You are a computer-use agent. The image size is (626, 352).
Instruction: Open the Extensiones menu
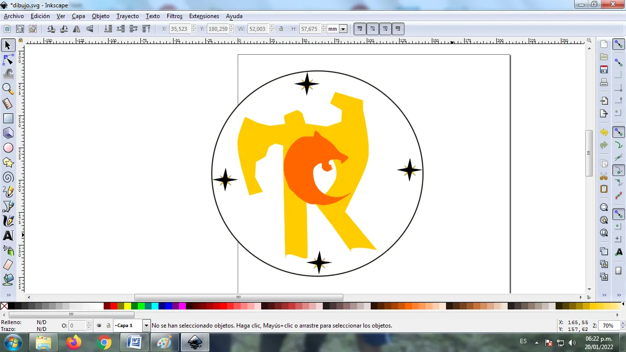[x=204, y=16]
